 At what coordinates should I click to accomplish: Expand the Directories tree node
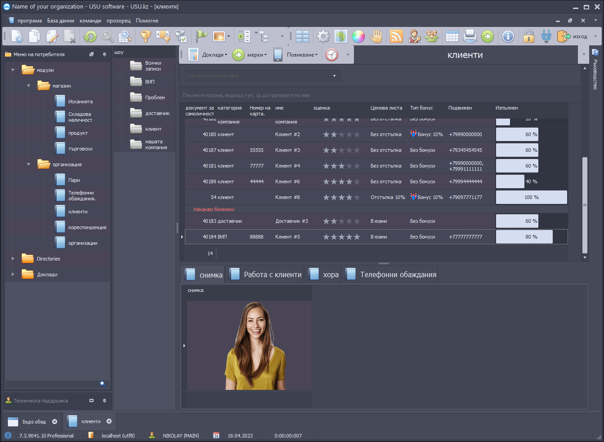click(13, 259)
